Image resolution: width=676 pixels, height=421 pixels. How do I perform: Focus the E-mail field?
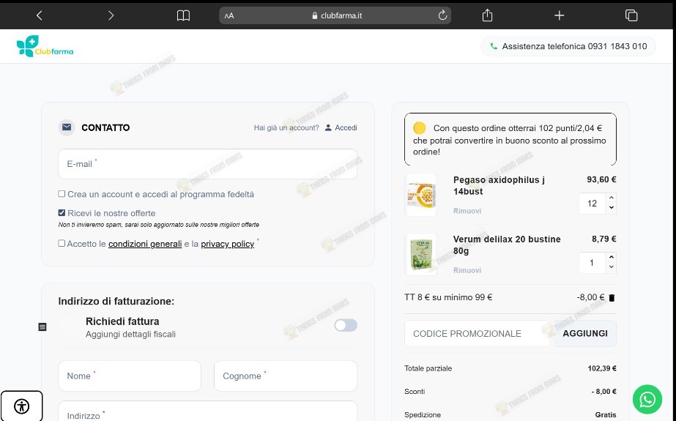click(x=207, y=164)
